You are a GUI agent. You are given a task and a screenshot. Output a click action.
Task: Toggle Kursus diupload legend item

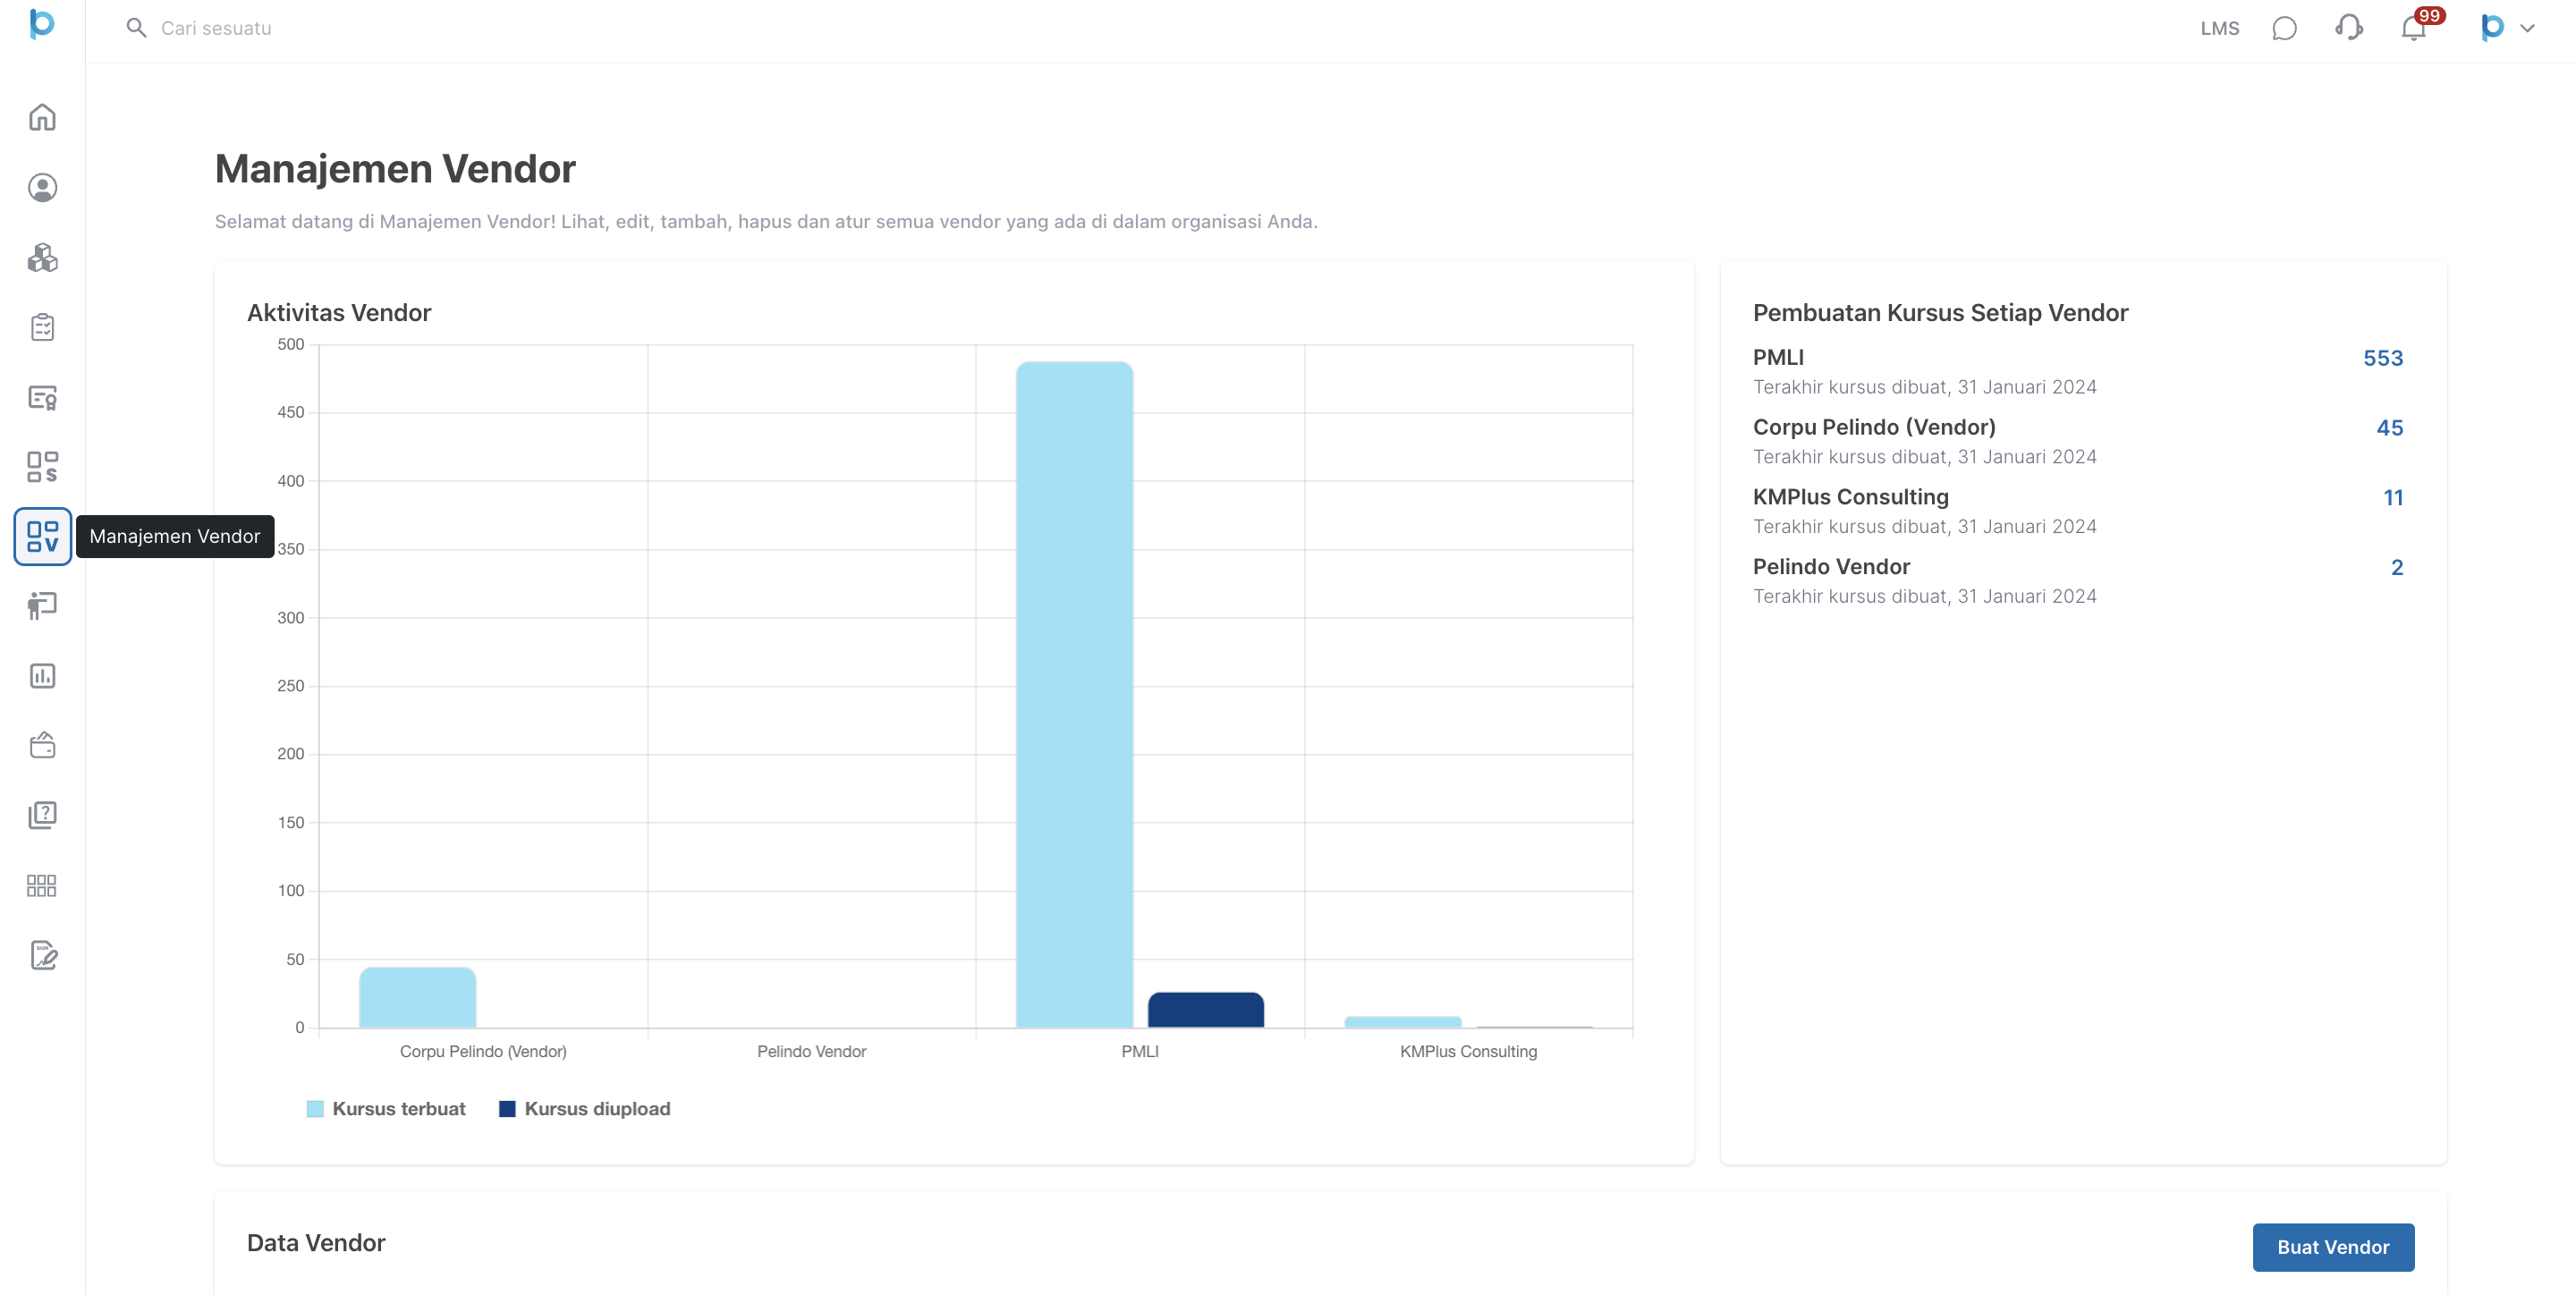585,1109
